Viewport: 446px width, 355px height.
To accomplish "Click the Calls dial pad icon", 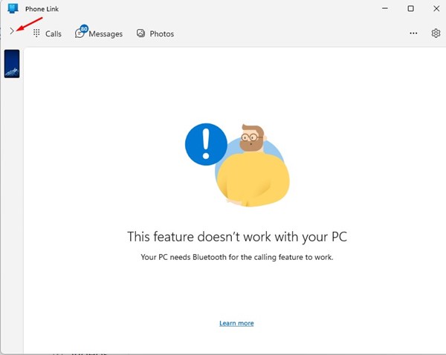I will pos(36,33).
